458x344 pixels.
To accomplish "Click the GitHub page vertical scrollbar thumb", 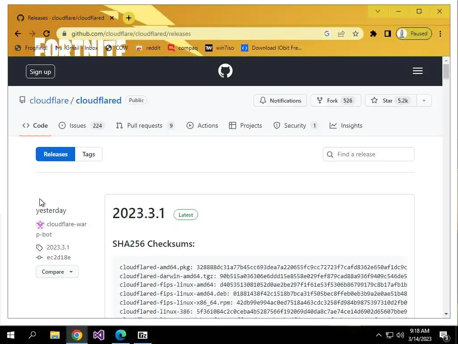I will point(446,71).
